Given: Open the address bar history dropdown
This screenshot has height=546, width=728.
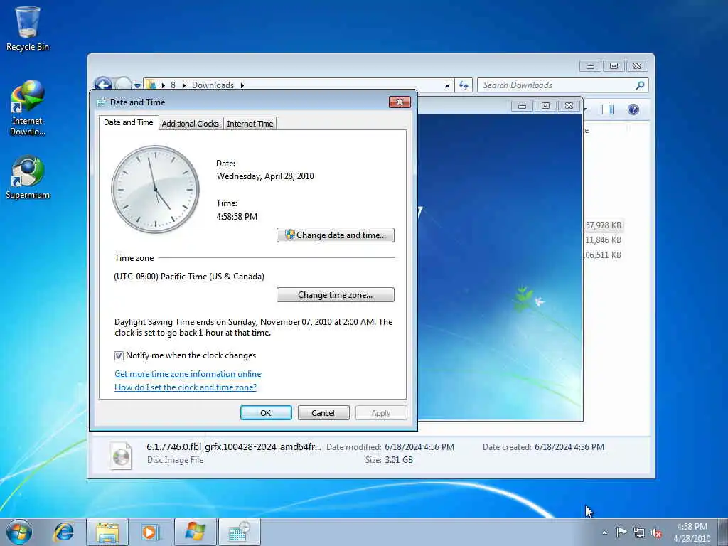Looking at the screenshot, I should [x=447, y=85].
